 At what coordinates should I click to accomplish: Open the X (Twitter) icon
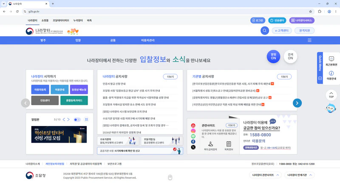[193, 147]
